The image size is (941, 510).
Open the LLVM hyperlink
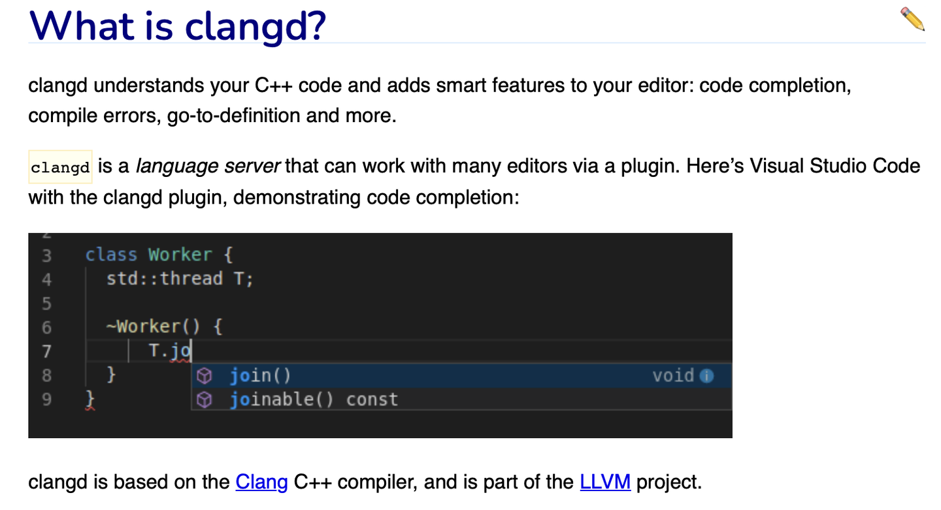point(604,482)
